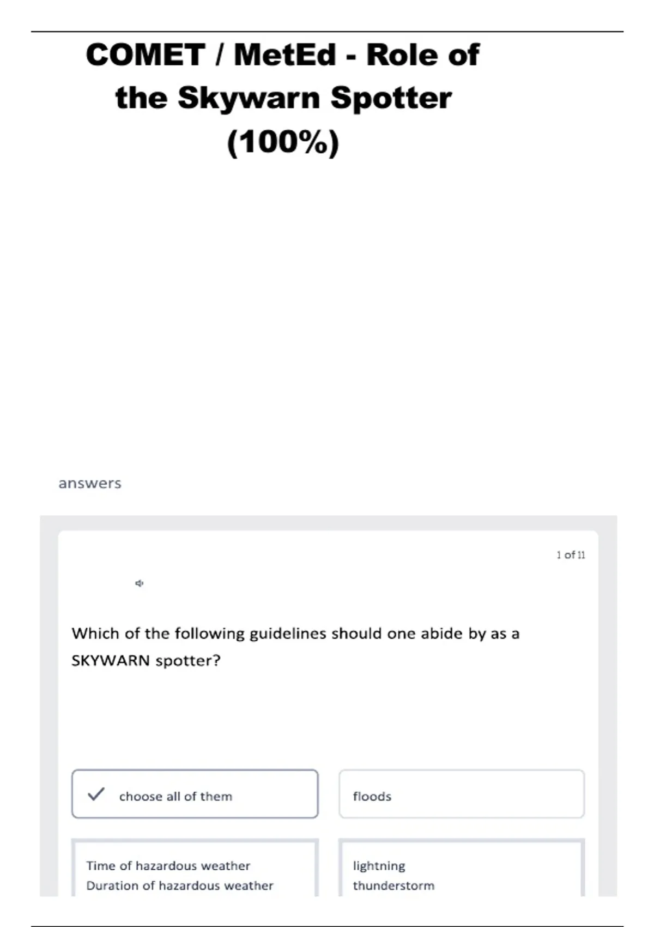Click the '1 of 11' question counter

(x=571, y=555)
